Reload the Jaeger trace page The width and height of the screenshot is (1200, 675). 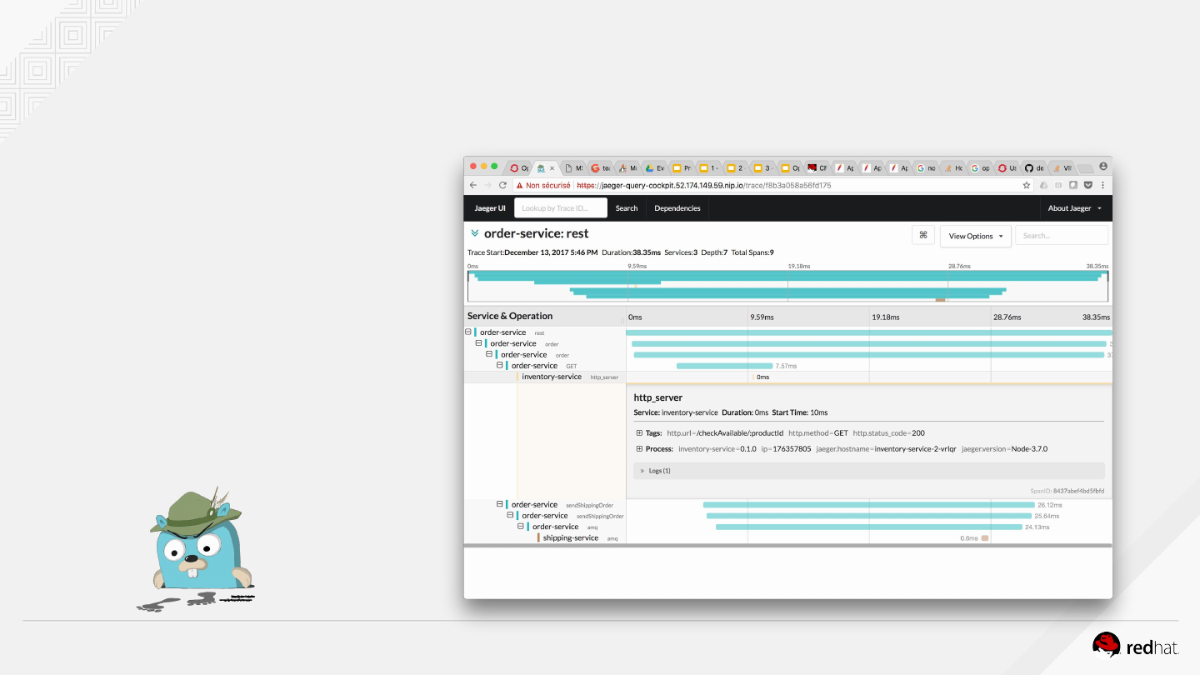coord(502,185)
